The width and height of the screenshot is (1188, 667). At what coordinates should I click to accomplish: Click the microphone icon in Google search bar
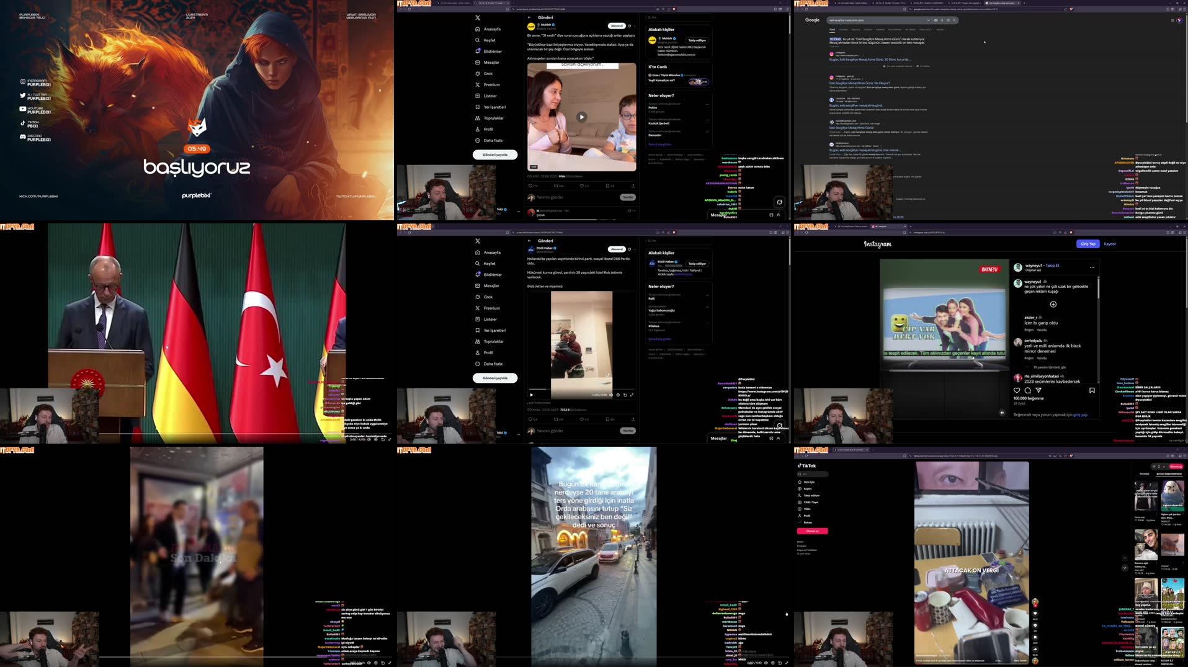[942, 20]
